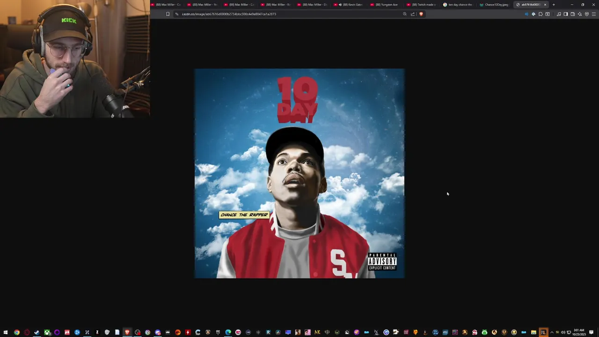This screenshot has width=599, height=337.
Task: Launch Google Chrome from the taskbar
Action: pyautogui.click(x=17, y=332)
